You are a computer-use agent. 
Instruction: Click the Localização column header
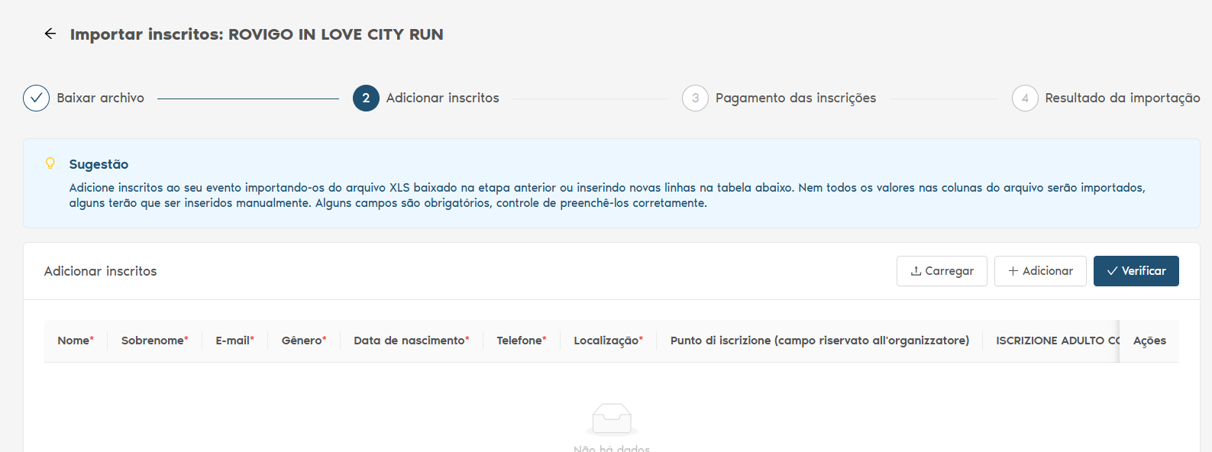tap(607, 341)
